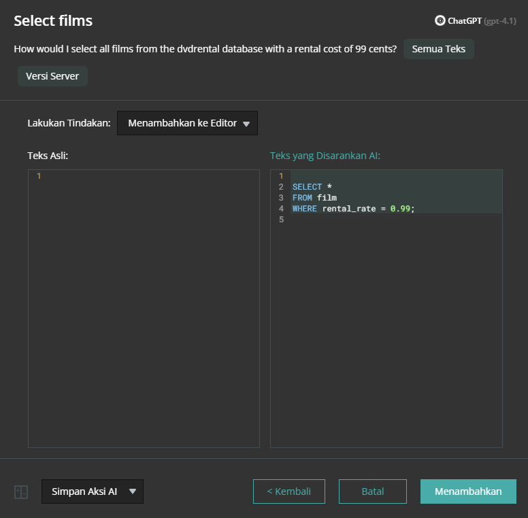
Task: Click the Menambahkan button
Action: point(468,491)
